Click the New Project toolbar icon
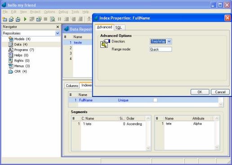This screenshot has width=232, height=165. click(5, 19)
